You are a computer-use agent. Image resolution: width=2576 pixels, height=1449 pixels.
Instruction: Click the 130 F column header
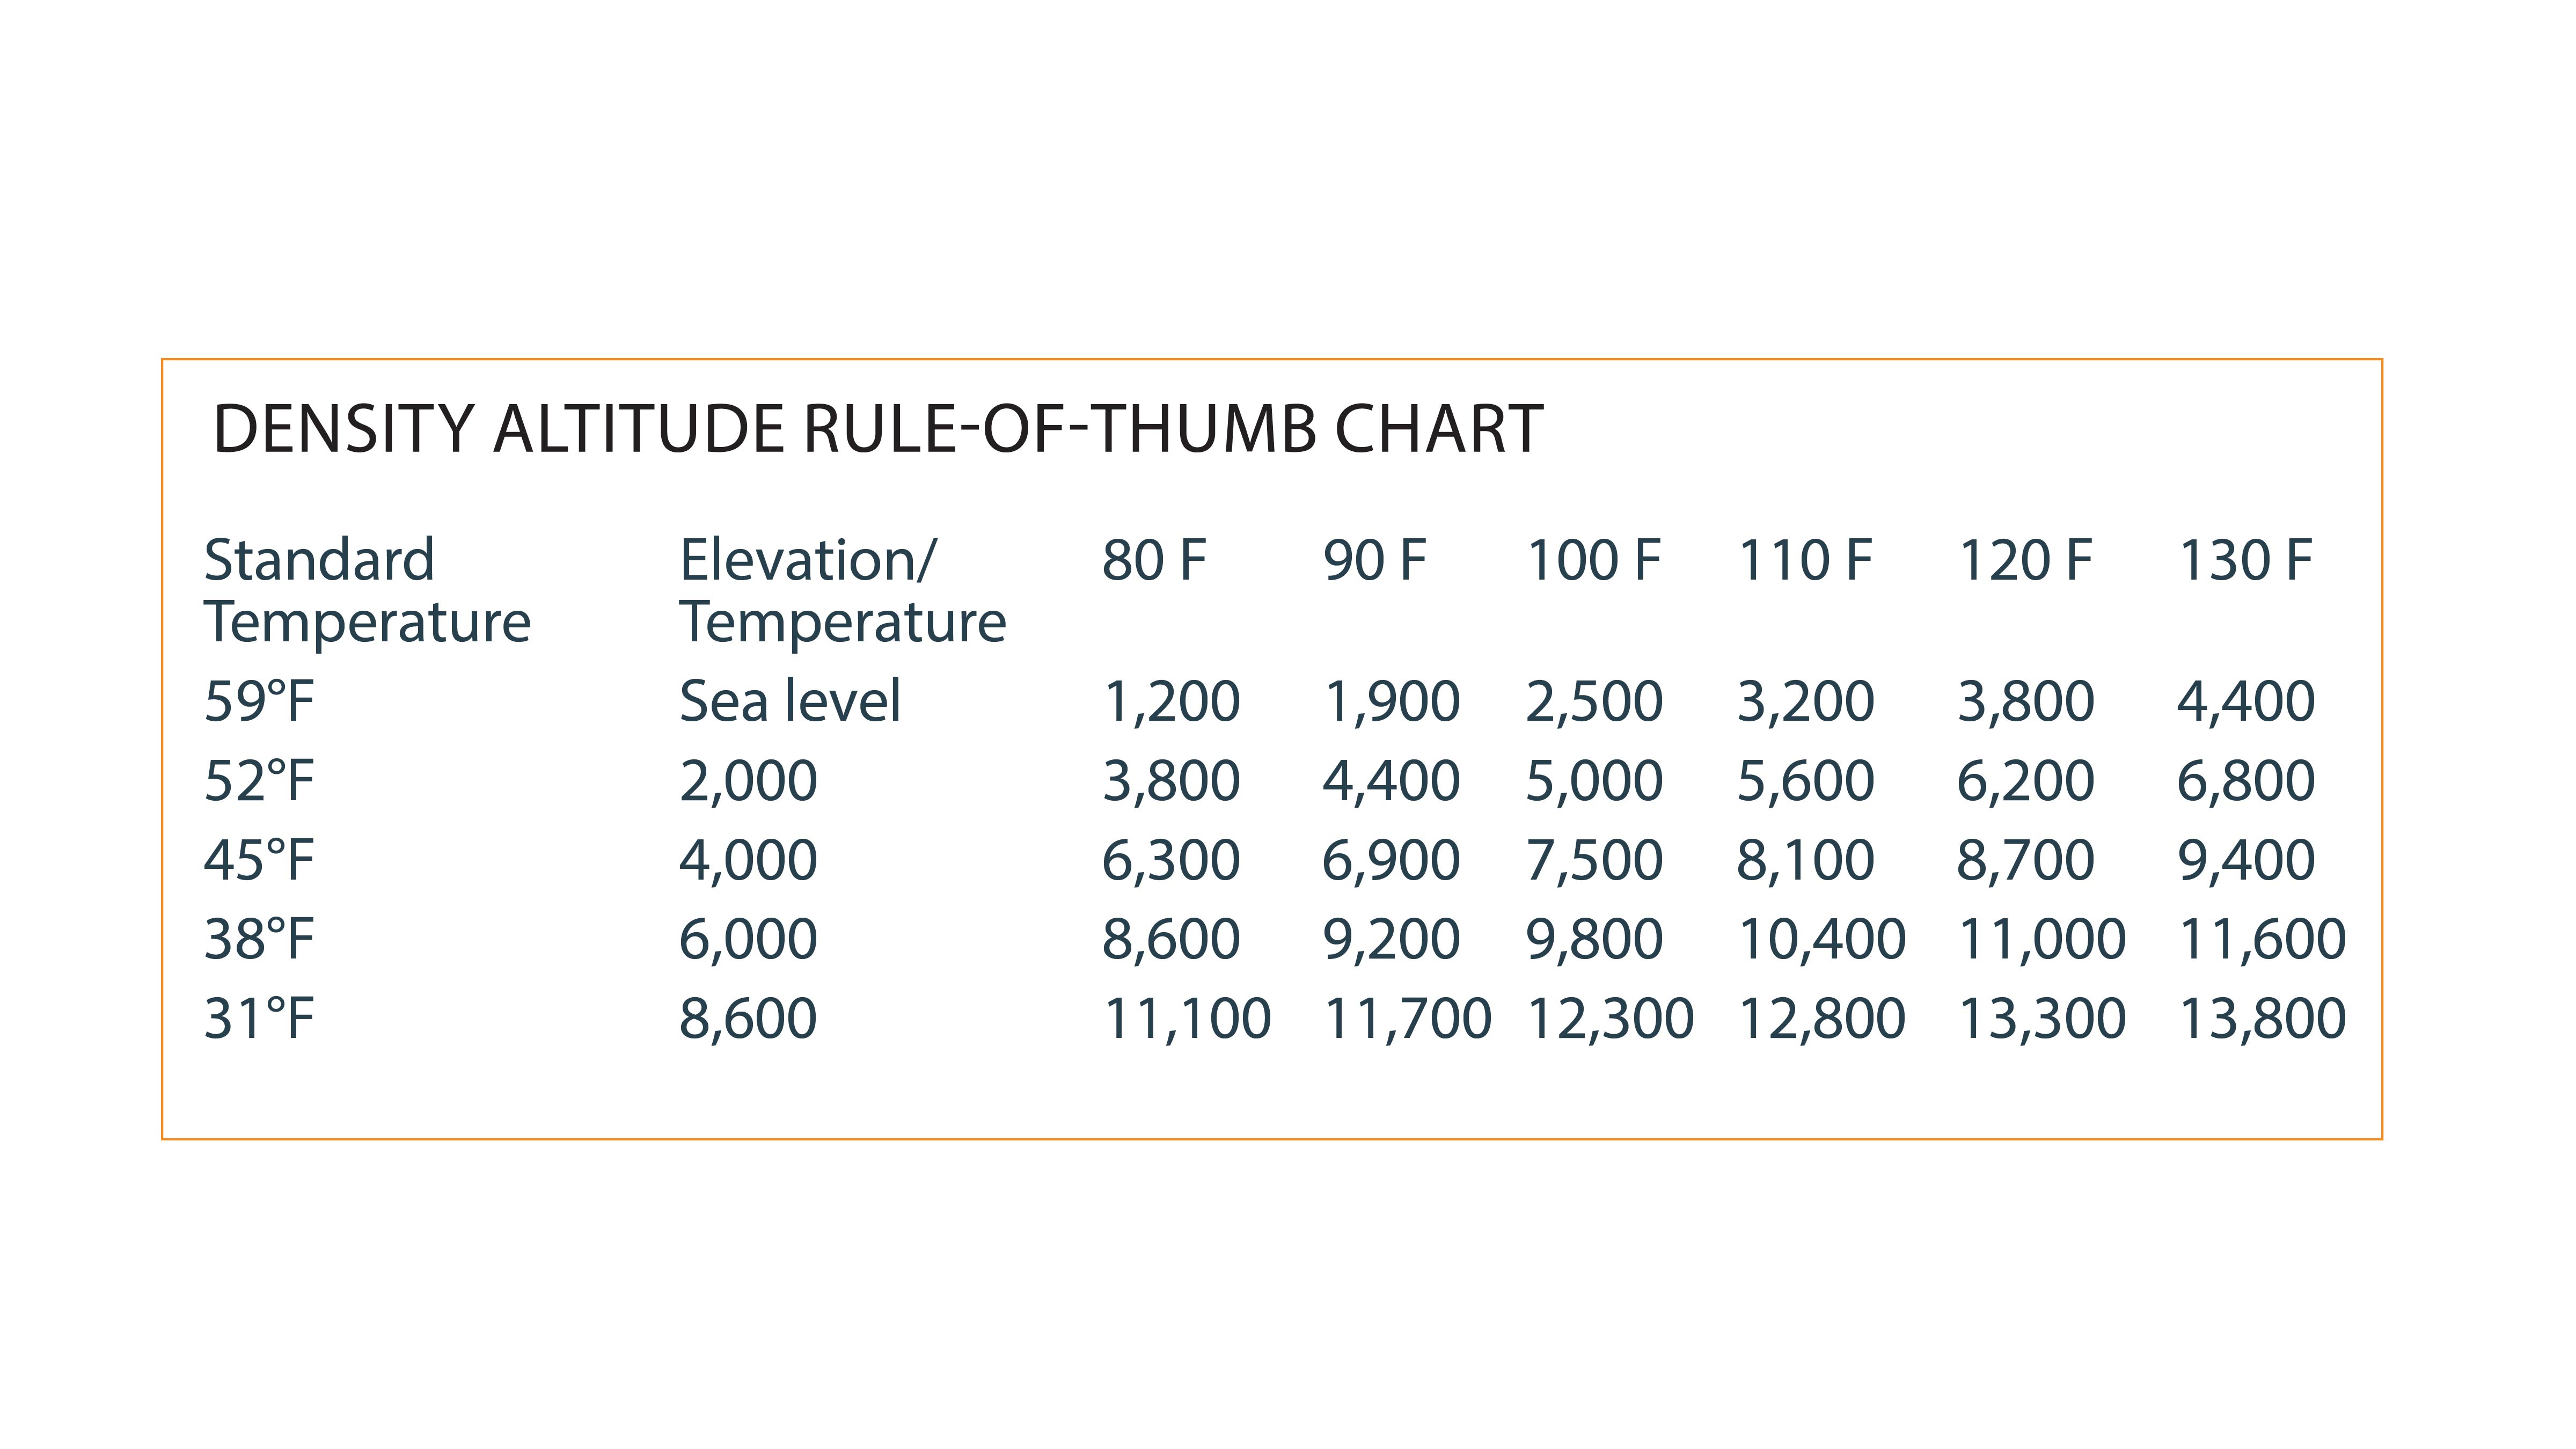tap(2245, 560)
